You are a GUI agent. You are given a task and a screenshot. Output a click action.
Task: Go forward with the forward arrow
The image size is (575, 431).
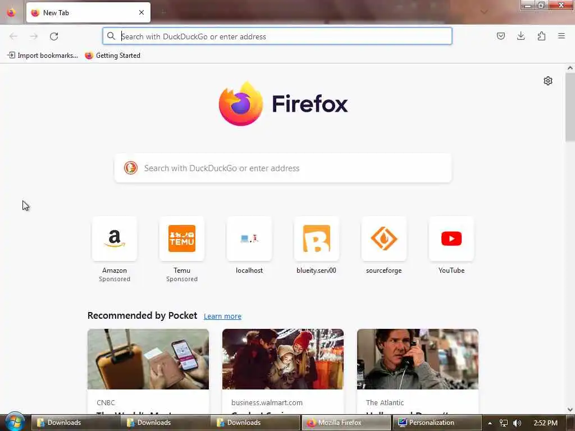(x=34, y=36)
